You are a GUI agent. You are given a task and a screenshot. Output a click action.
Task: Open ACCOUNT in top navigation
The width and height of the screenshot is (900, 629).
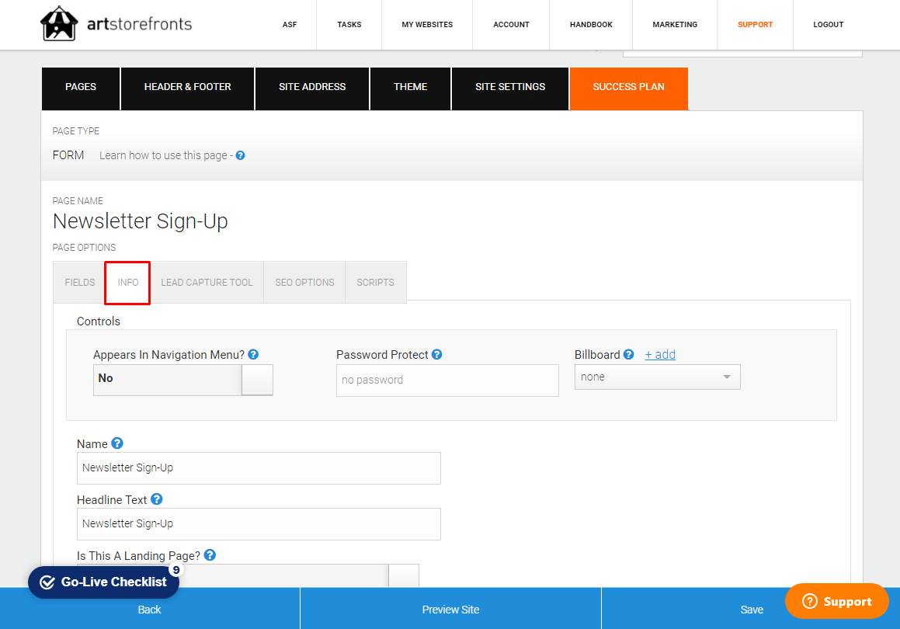click(511, 25)
